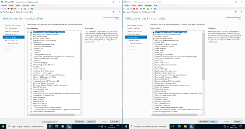Image resolution: width=245 pixels, height=129 pixels.
Task: Pause the VPN2 virtual machine
Action: pos(18,9)
